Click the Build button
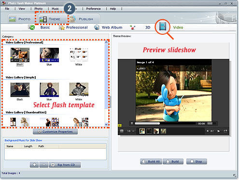This screenshot has height=180, width=239. click(173, 161)
